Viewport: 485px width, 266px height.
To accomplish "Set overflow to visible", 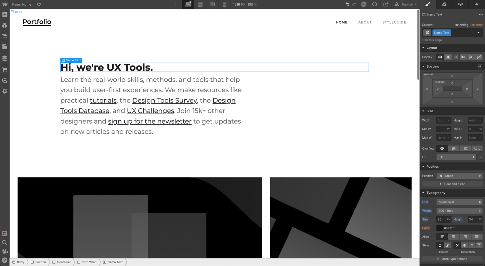I will point(442,148).
